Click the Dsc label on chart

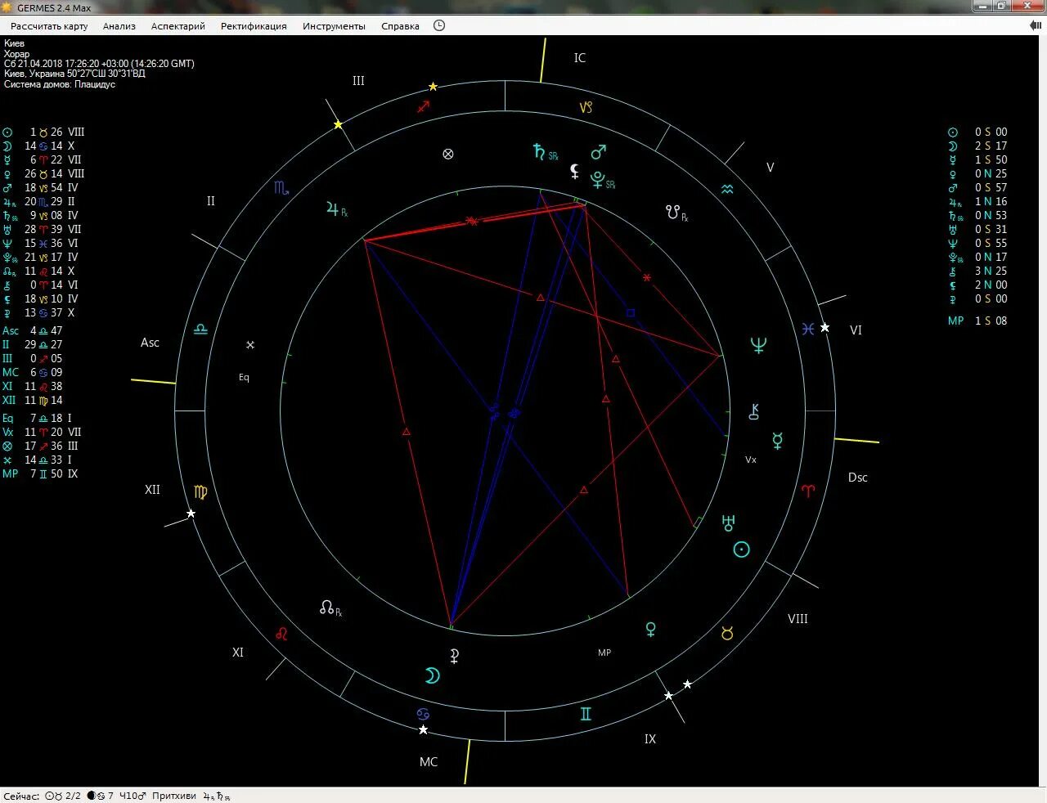tap(857, 478)
